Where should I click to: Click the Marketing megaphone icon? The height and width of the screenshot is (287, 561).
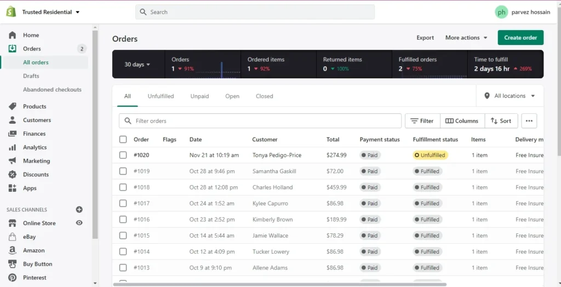coord(12,161)
